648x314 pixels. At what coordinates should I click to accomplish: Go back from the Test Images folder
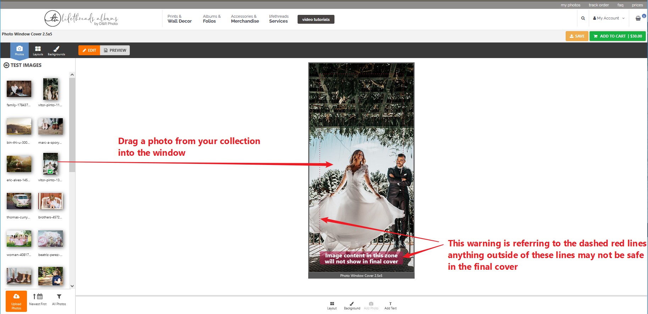click(6, 65)
